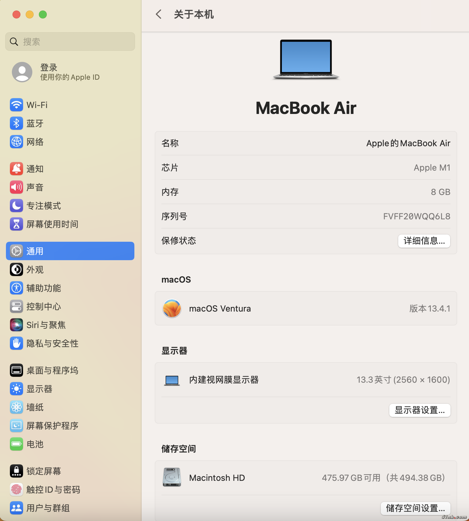Open the Battery (电池) icon

[16, 444]
